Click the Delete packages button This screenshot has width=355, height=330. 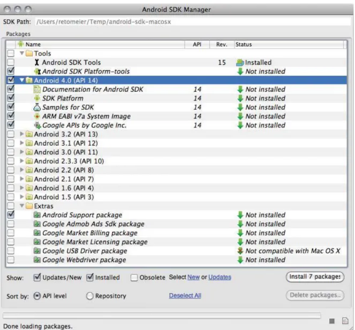point(315,295)
